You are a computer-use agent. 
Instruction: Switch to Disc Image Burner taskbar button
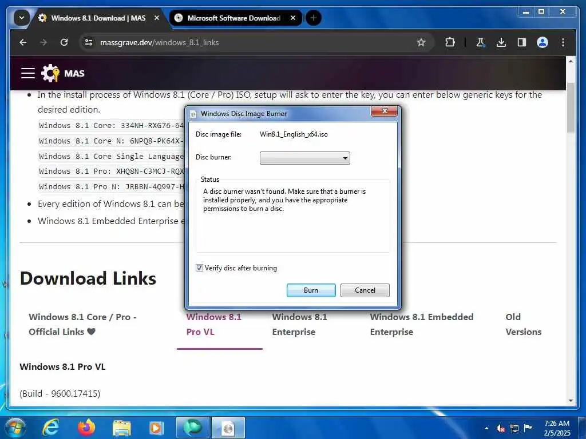pos(228,428)
